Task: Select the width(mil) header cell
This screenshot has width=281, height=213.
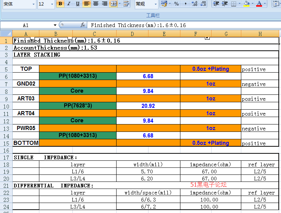Action: tap(148, 164)
